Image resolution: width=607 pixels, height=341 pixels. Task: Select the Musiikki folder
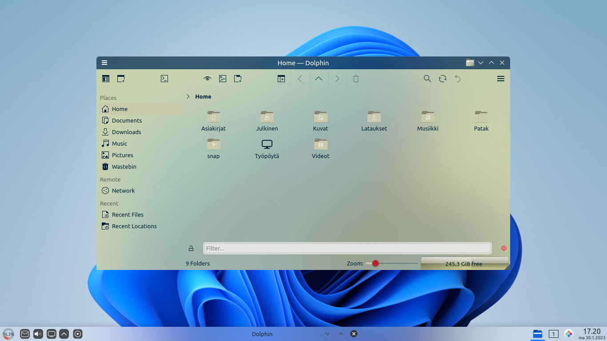point(428,121)
